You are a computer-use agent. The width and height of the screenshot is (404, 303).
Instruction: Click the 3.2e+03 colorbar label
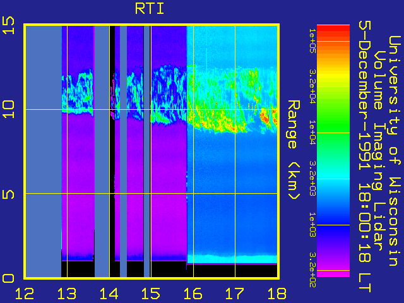(x=312, y=178)
